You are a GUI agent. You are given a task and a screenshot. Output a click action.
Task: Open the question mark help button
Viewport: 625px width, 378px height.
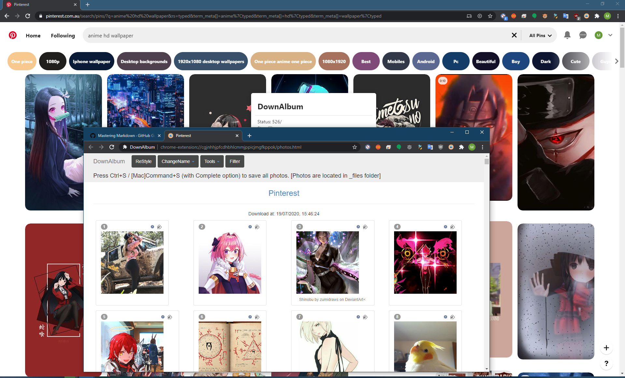[x=606, y=363]
